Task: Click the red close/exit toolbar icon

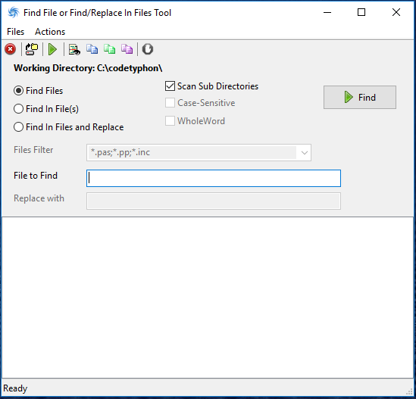Action: [x=11, y=49]
